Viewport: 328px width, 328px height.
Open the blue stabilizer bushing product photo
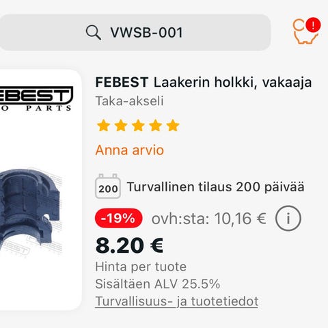coord(31,213)
